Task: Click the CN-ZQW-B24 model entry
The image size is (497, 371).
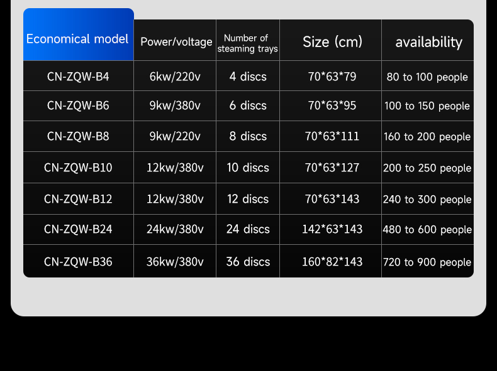Action: click(x=78, y=229)
